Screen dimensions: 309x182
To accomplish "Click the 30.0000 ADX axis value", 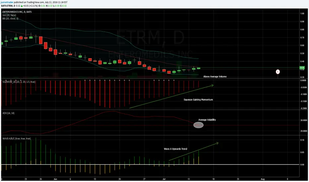I will 303,120.
